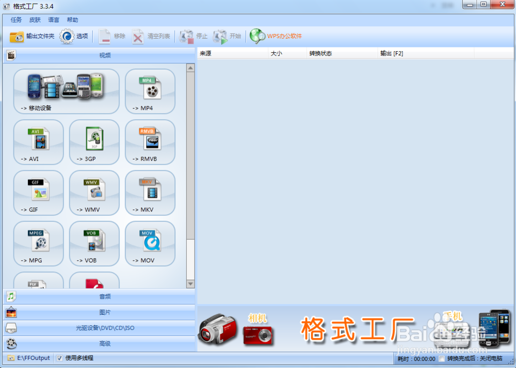This screenshot has height=368, width=516.
Task: Open the WPS办公软件 link
Action: 276,36
